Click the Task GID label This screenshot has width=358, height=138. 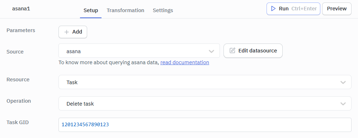[18, 122]
